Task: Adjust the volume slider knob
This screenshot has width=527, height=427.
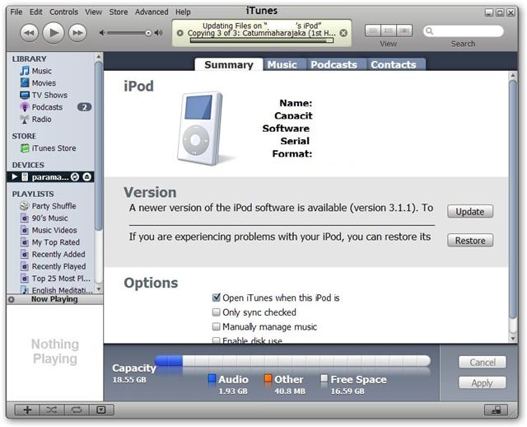Action: click(x=149, y=33)
